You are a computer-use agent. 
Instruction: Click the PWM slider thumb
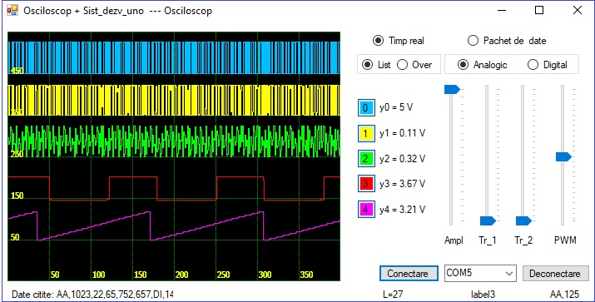[x=563, y=156]
